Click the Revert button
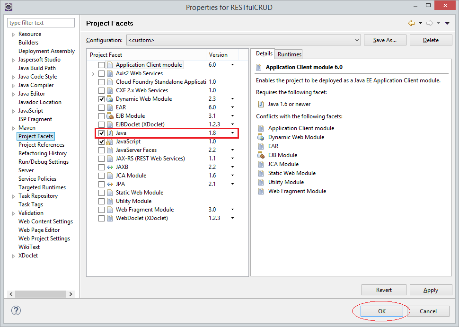The width and height of the screenshot is (459, 327). coord(384,290)
